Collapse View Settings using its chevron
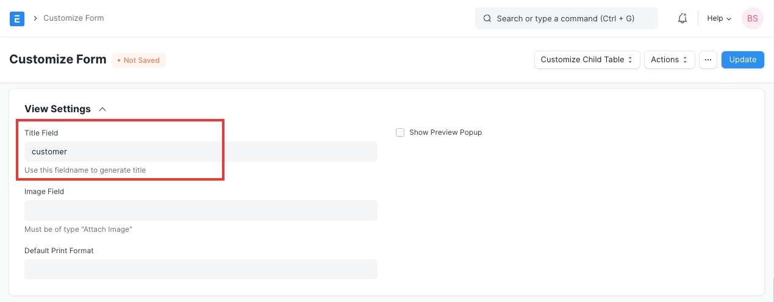Viewport: 774px width, 302px height. (102, 109)
